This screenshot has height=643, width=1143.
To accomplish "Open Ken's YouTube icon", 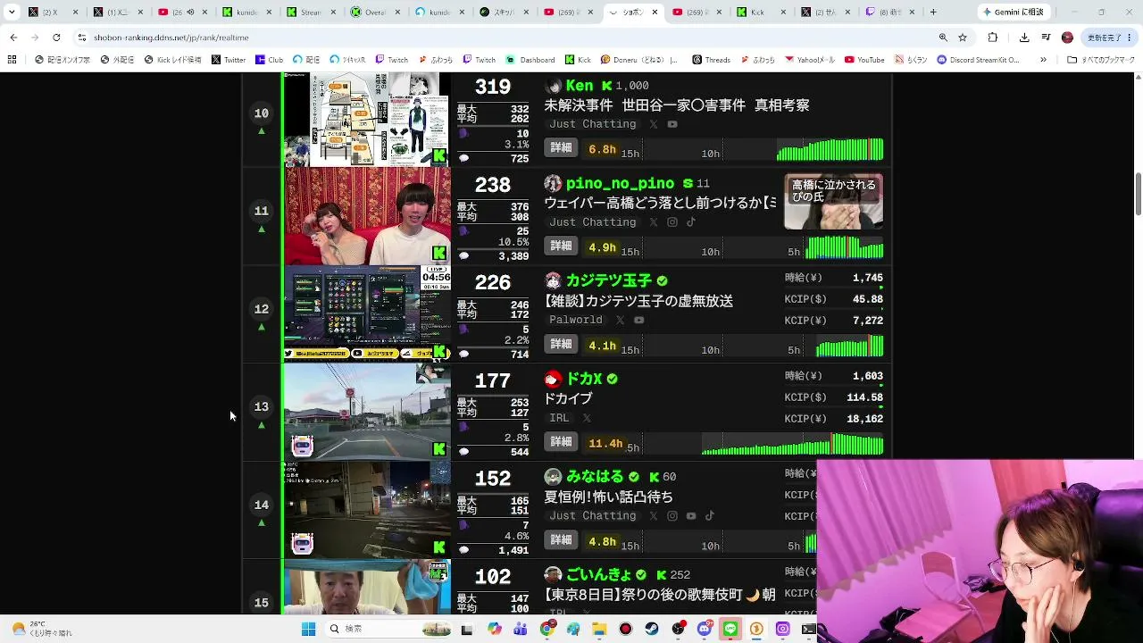I will [672, 124].
